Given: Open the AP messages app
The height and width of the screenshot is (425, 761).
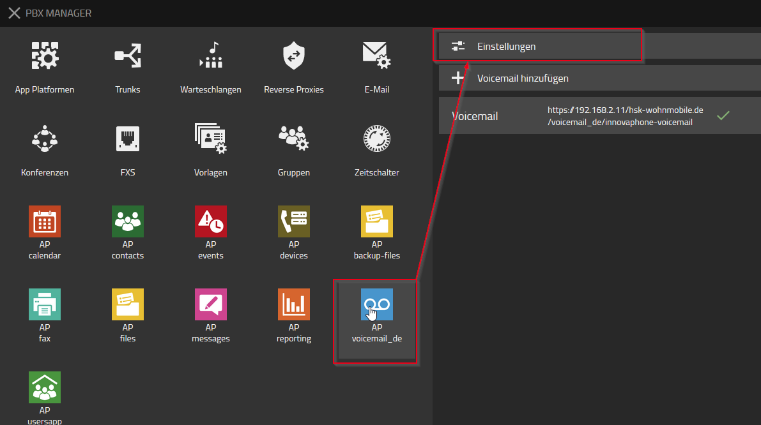Looking at the screenshot, I should coord(211,304).
